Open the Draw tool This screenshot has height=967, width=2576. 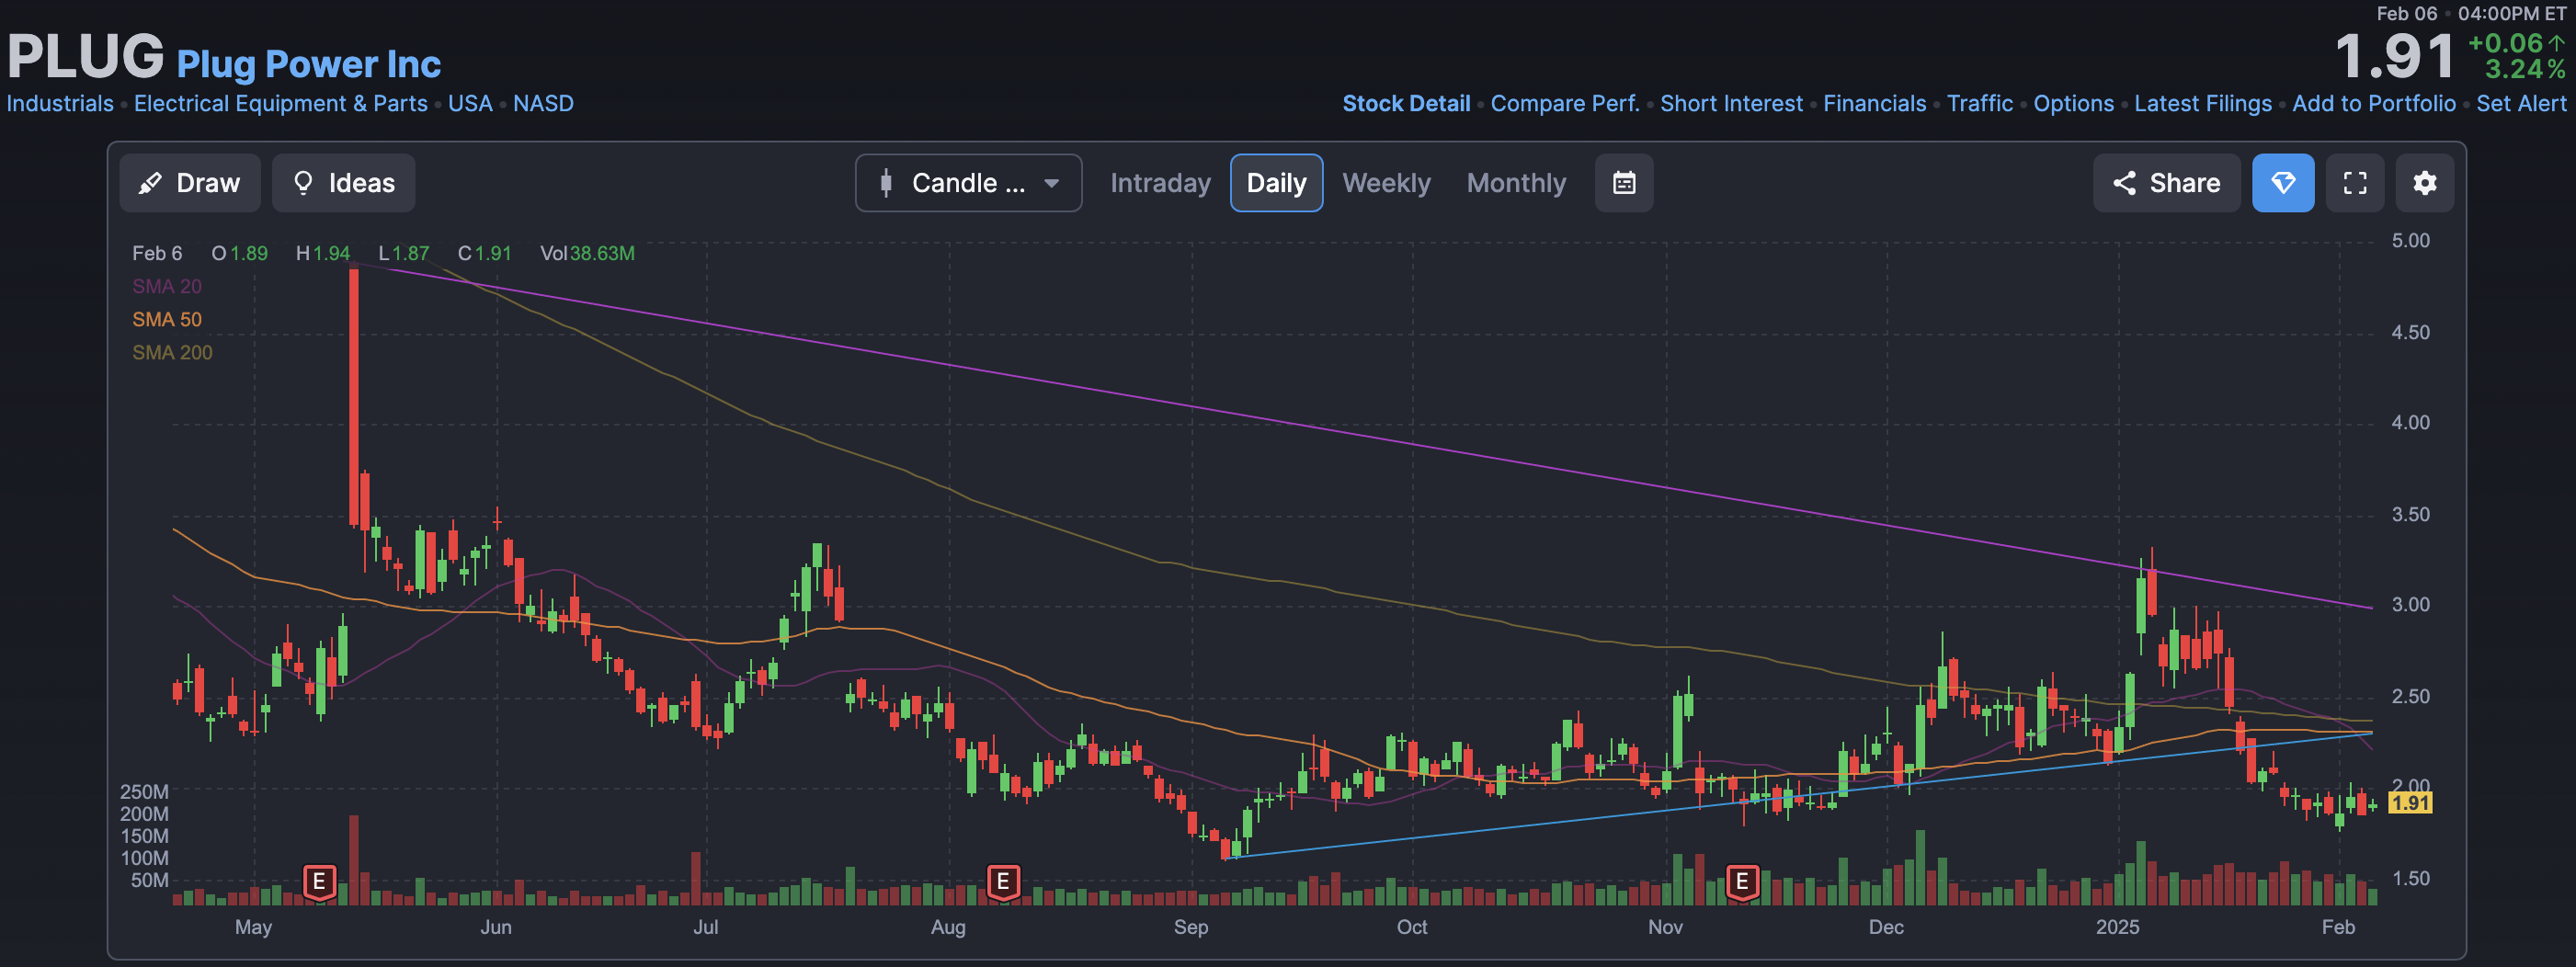click(x=190, y=183)
